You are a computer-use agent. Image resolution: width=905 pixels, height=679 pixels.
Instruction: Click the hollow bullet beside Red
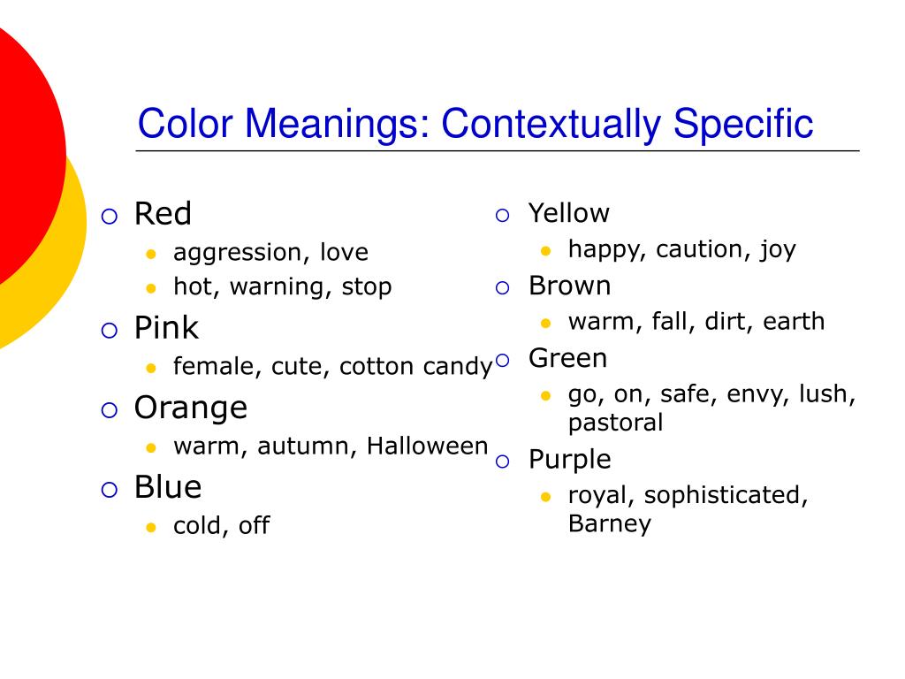[x=109, y=217]
